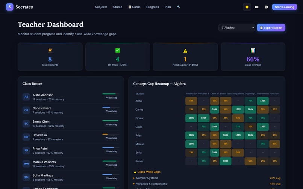The height and width of the screenshot is (189, 303).
Task: Switch to Progress page
Action: (x=153, y=7)
